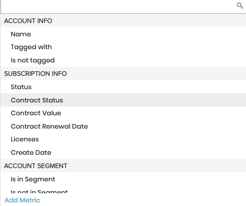Select the partially visible Is not in Segment option
The width and height of the screenshot is (246, 206).
click(x=124, y=191)
